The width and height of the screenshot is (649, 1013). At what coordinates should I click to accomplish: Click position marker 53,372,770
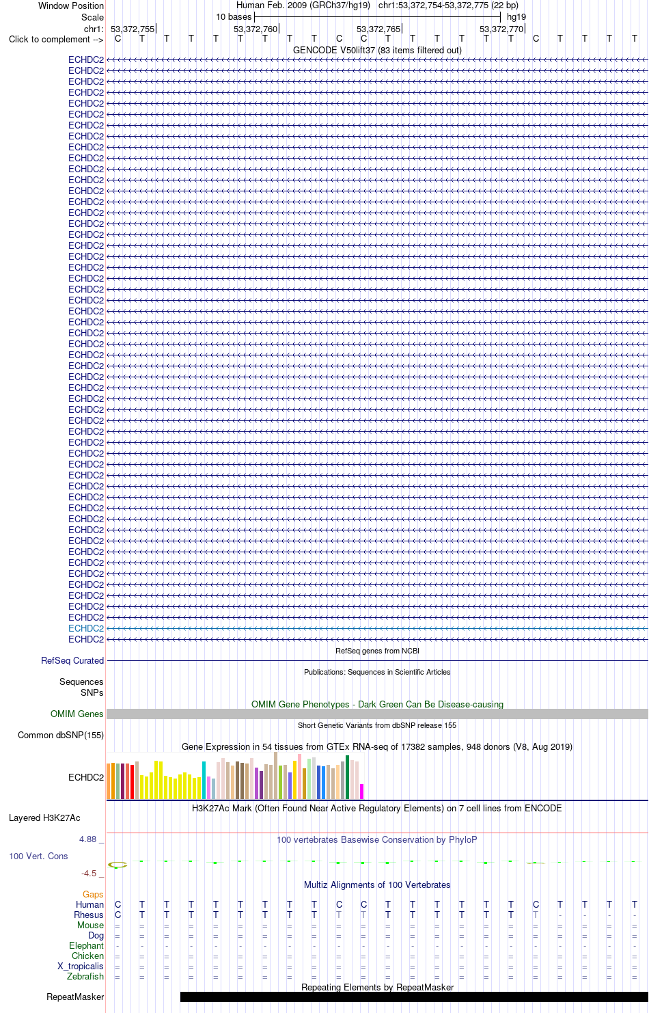(501, 29)
